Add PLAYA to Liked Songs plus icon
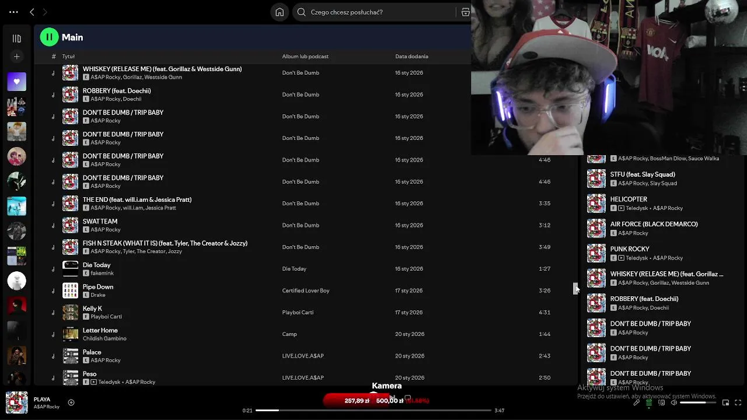747x420 pixels. pyautogui.click(x=71, y=402)
